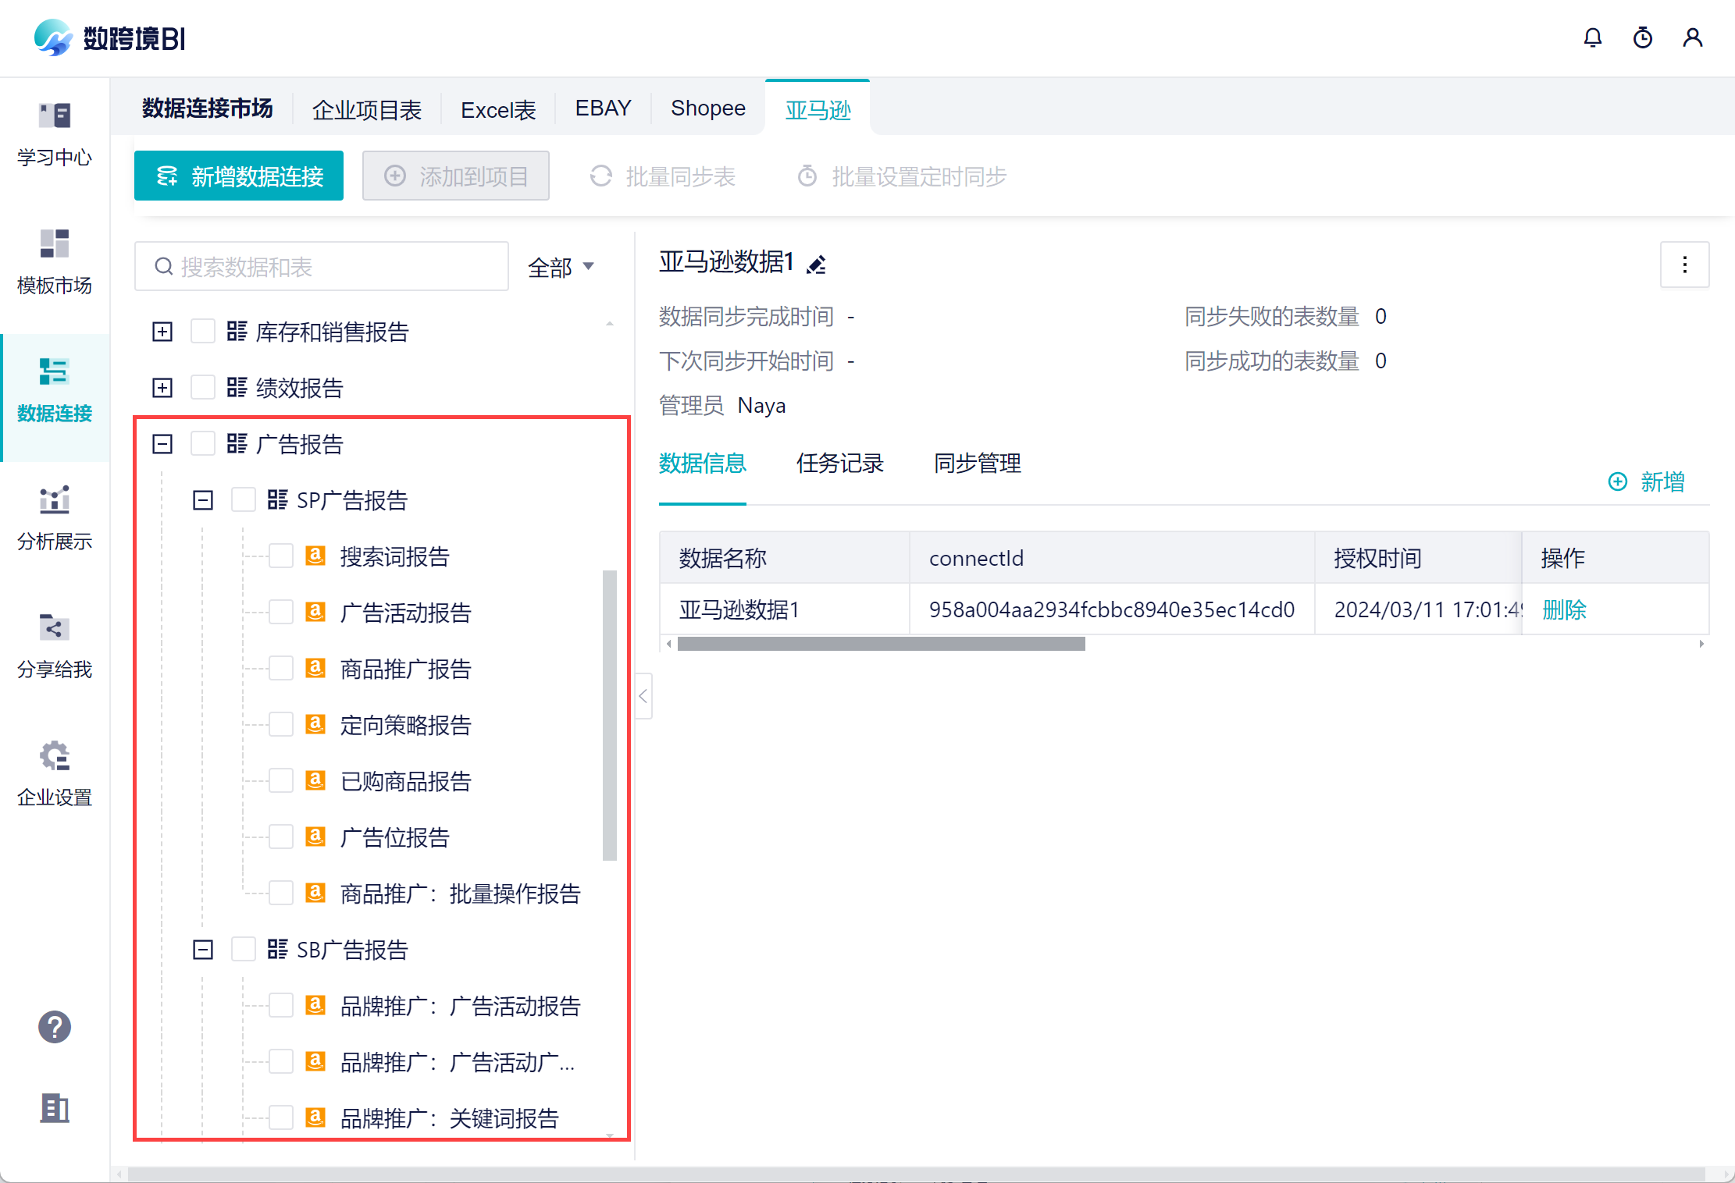Switch to the 任务记录 tab
The height and width of the screenshot is (1183, 1735).
[x=839, y=464]
